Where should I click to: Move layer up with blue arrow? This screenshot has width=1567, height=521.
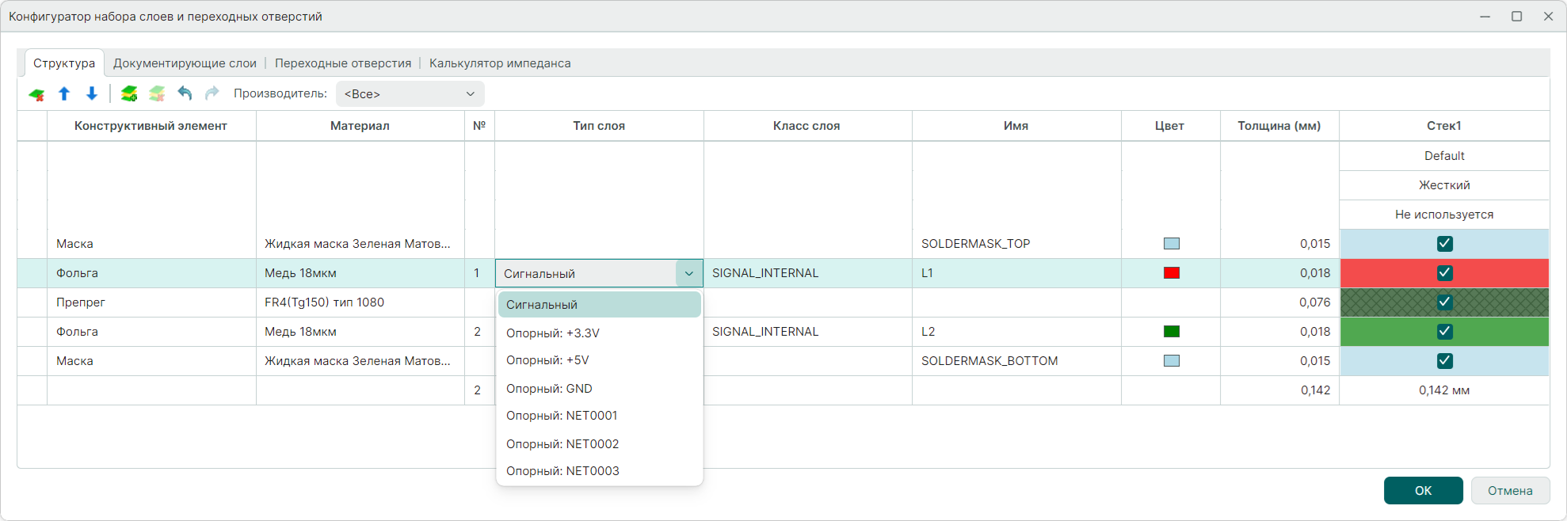(x=64, y=94)
